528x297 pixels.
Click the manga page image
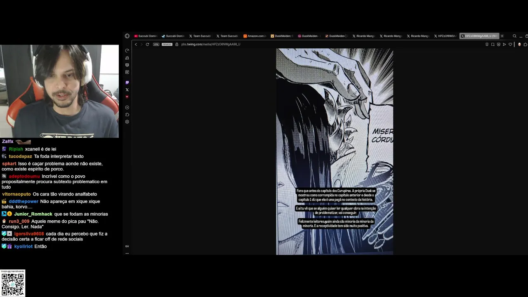[335, 151]
